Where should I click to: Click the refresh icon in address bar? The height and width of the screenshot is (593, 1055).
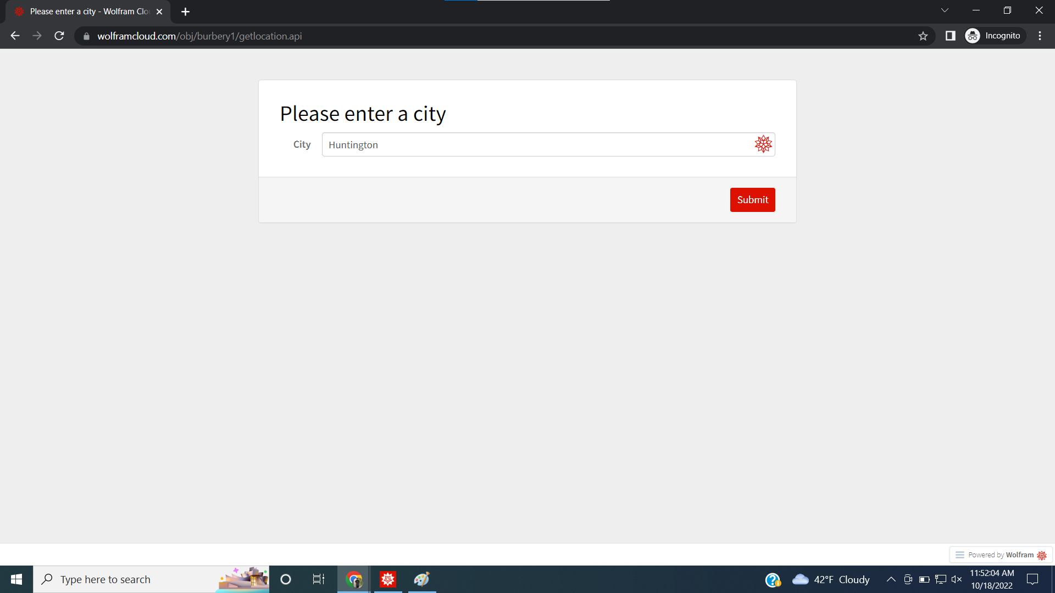[x=59, y=36]
